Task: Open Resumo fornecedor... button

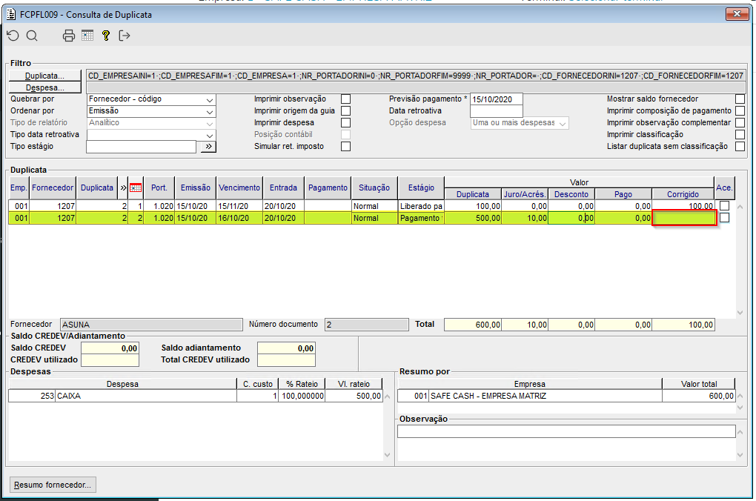Action: point(53,485)
